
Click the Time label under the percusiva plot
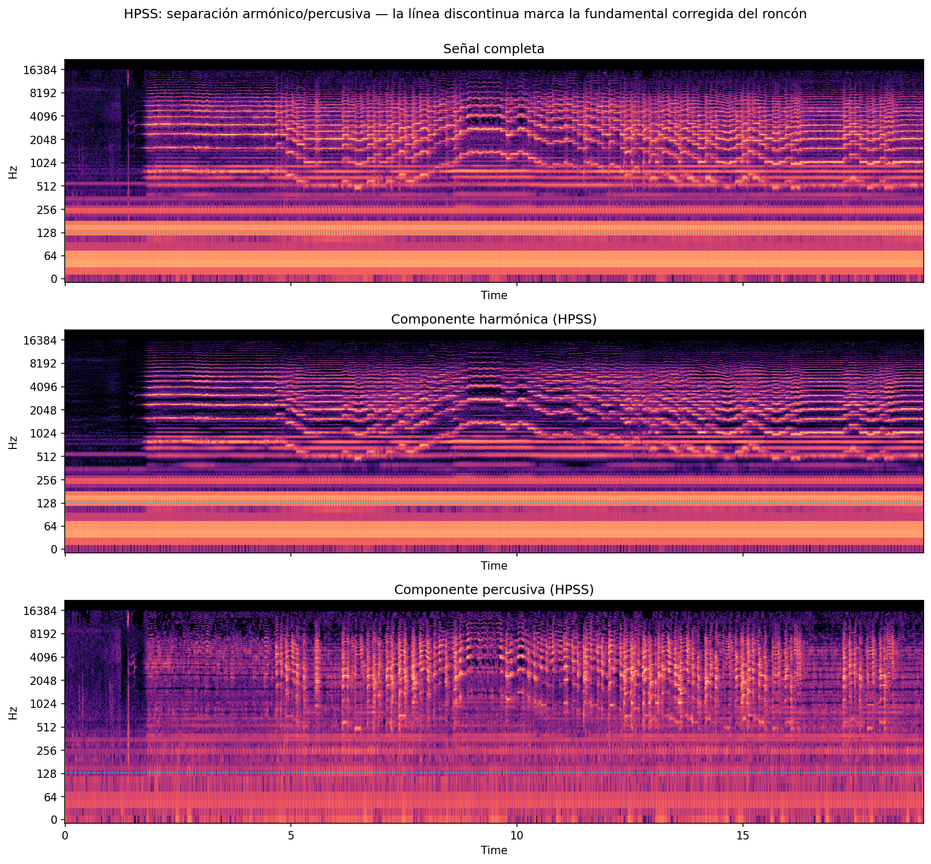click(494, 850)
